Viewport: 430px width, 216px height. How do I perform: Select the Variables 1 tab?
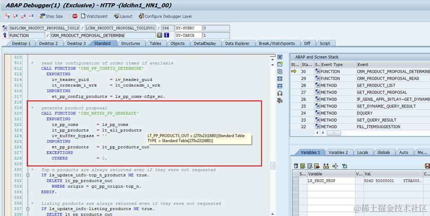click(310, 152)
